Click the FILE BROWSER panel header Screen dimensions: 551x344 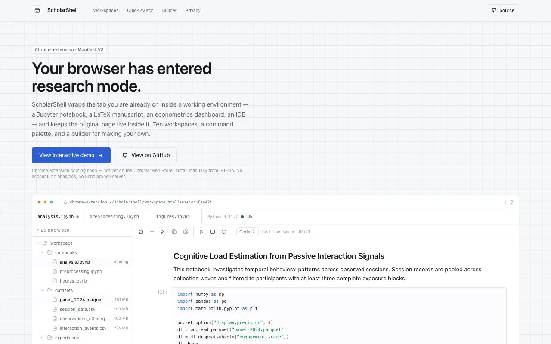tap(53, 230)
